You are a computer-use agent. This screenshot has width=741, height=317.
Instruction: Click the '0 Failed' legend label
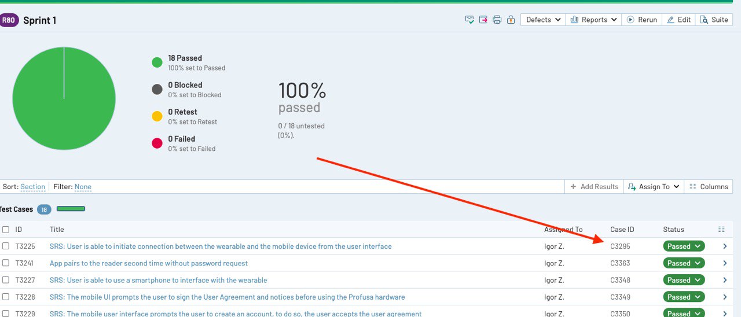181,139
